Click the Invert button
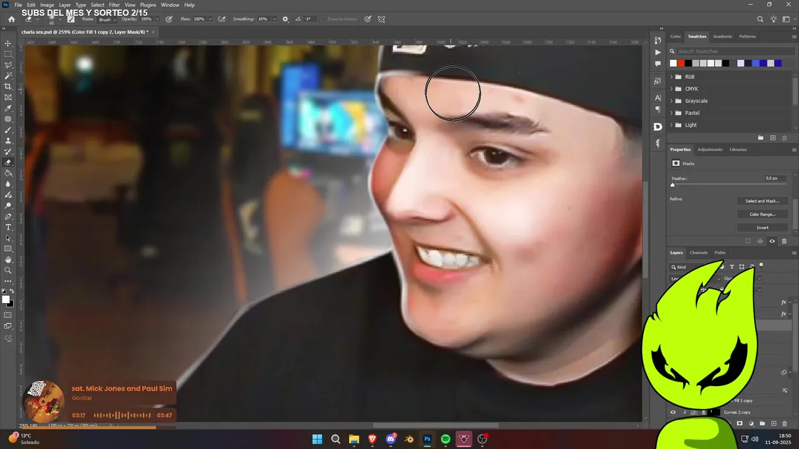The width and height of the screenshot is (799, 449). tap(762, 228)
